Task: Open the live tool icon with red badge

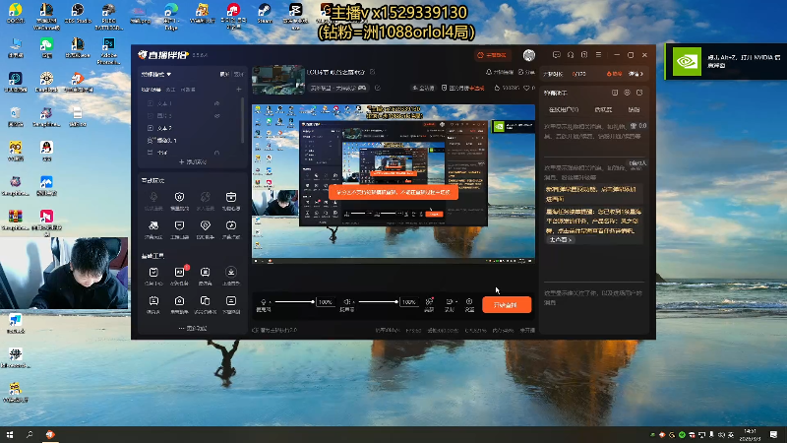Action: pos(179,272)
